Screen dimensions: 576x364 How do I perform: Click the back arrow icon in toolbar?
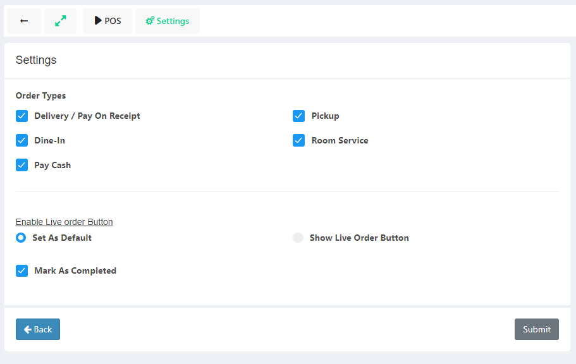[x=24, y=21]
